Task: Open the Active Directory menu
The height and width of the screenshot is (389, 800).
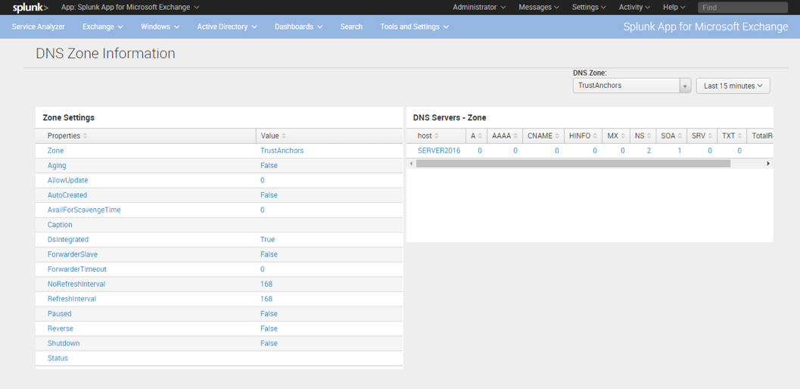Action: pos(226,26)
